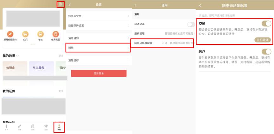The height and width of the screenshot is (134, 274).
Task: Select the 我的 tab in bottom bar
Action: [x=59, y=127]
